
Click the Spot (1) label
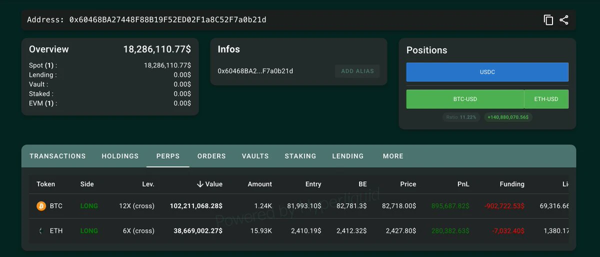coord(43,65)
